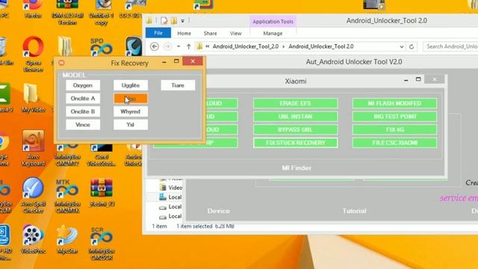
Task: Open SPD InfinityBox desktop icon
Action: [x=102, y=46]
